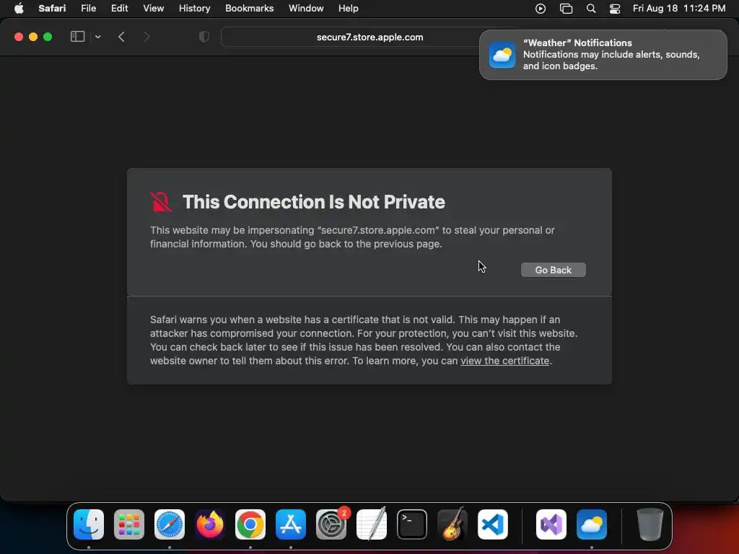739x554 pixels.
Task: Launch Google Chrome from the Dock
Action: coord(250,524)
